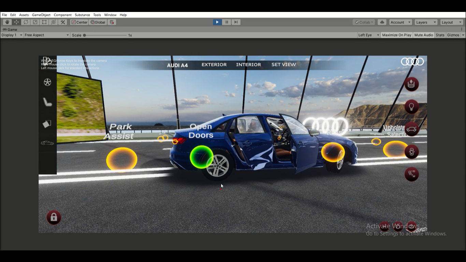Toggle the Stats overlay
Viewport: 466px width, 262px height.
(x=440, y=35)
